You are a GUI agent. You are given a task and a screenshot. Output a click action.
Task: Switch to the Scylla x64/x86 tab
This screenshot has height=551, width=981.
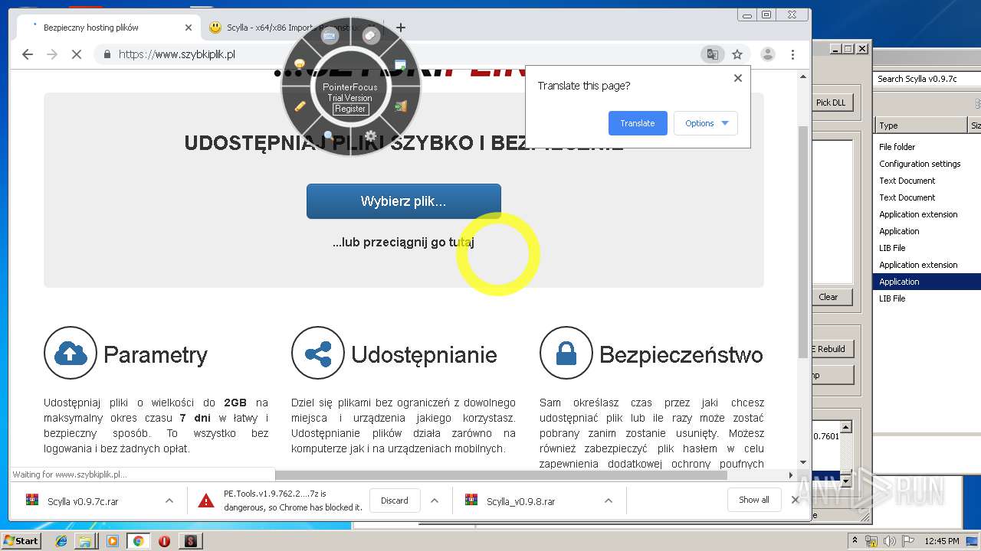pos(295,28)
